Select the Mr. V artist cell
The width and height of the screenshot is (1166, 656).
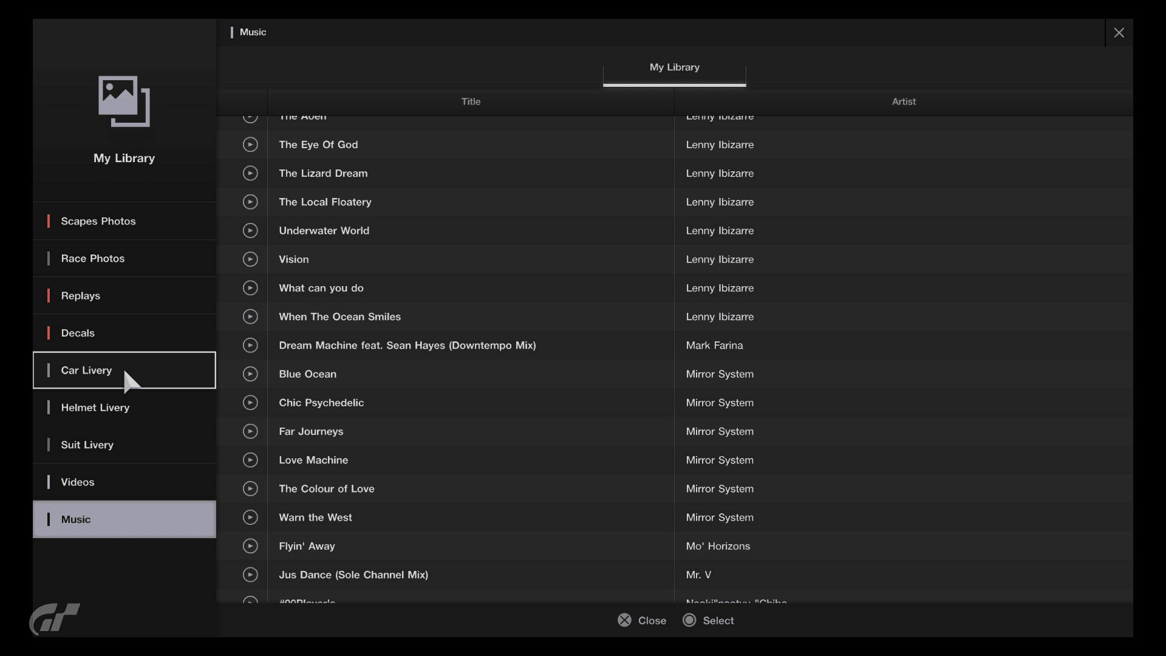[904, 575]
